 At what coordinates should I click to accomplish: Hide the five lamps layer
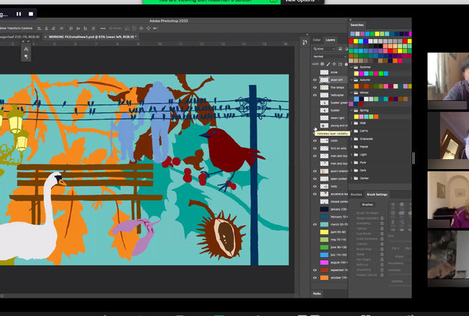point(315,88)
